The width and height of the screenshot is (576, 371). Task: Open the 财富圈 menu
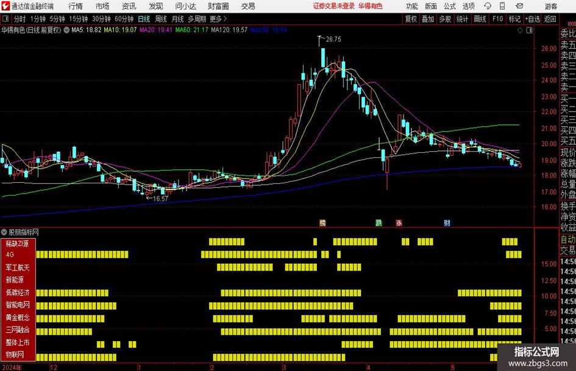coord(218,6)
